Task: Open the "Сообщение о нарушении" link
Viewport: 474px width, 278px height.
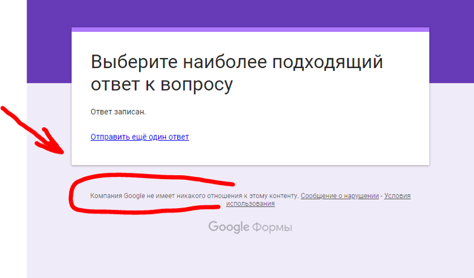Action: pos(340,196)
